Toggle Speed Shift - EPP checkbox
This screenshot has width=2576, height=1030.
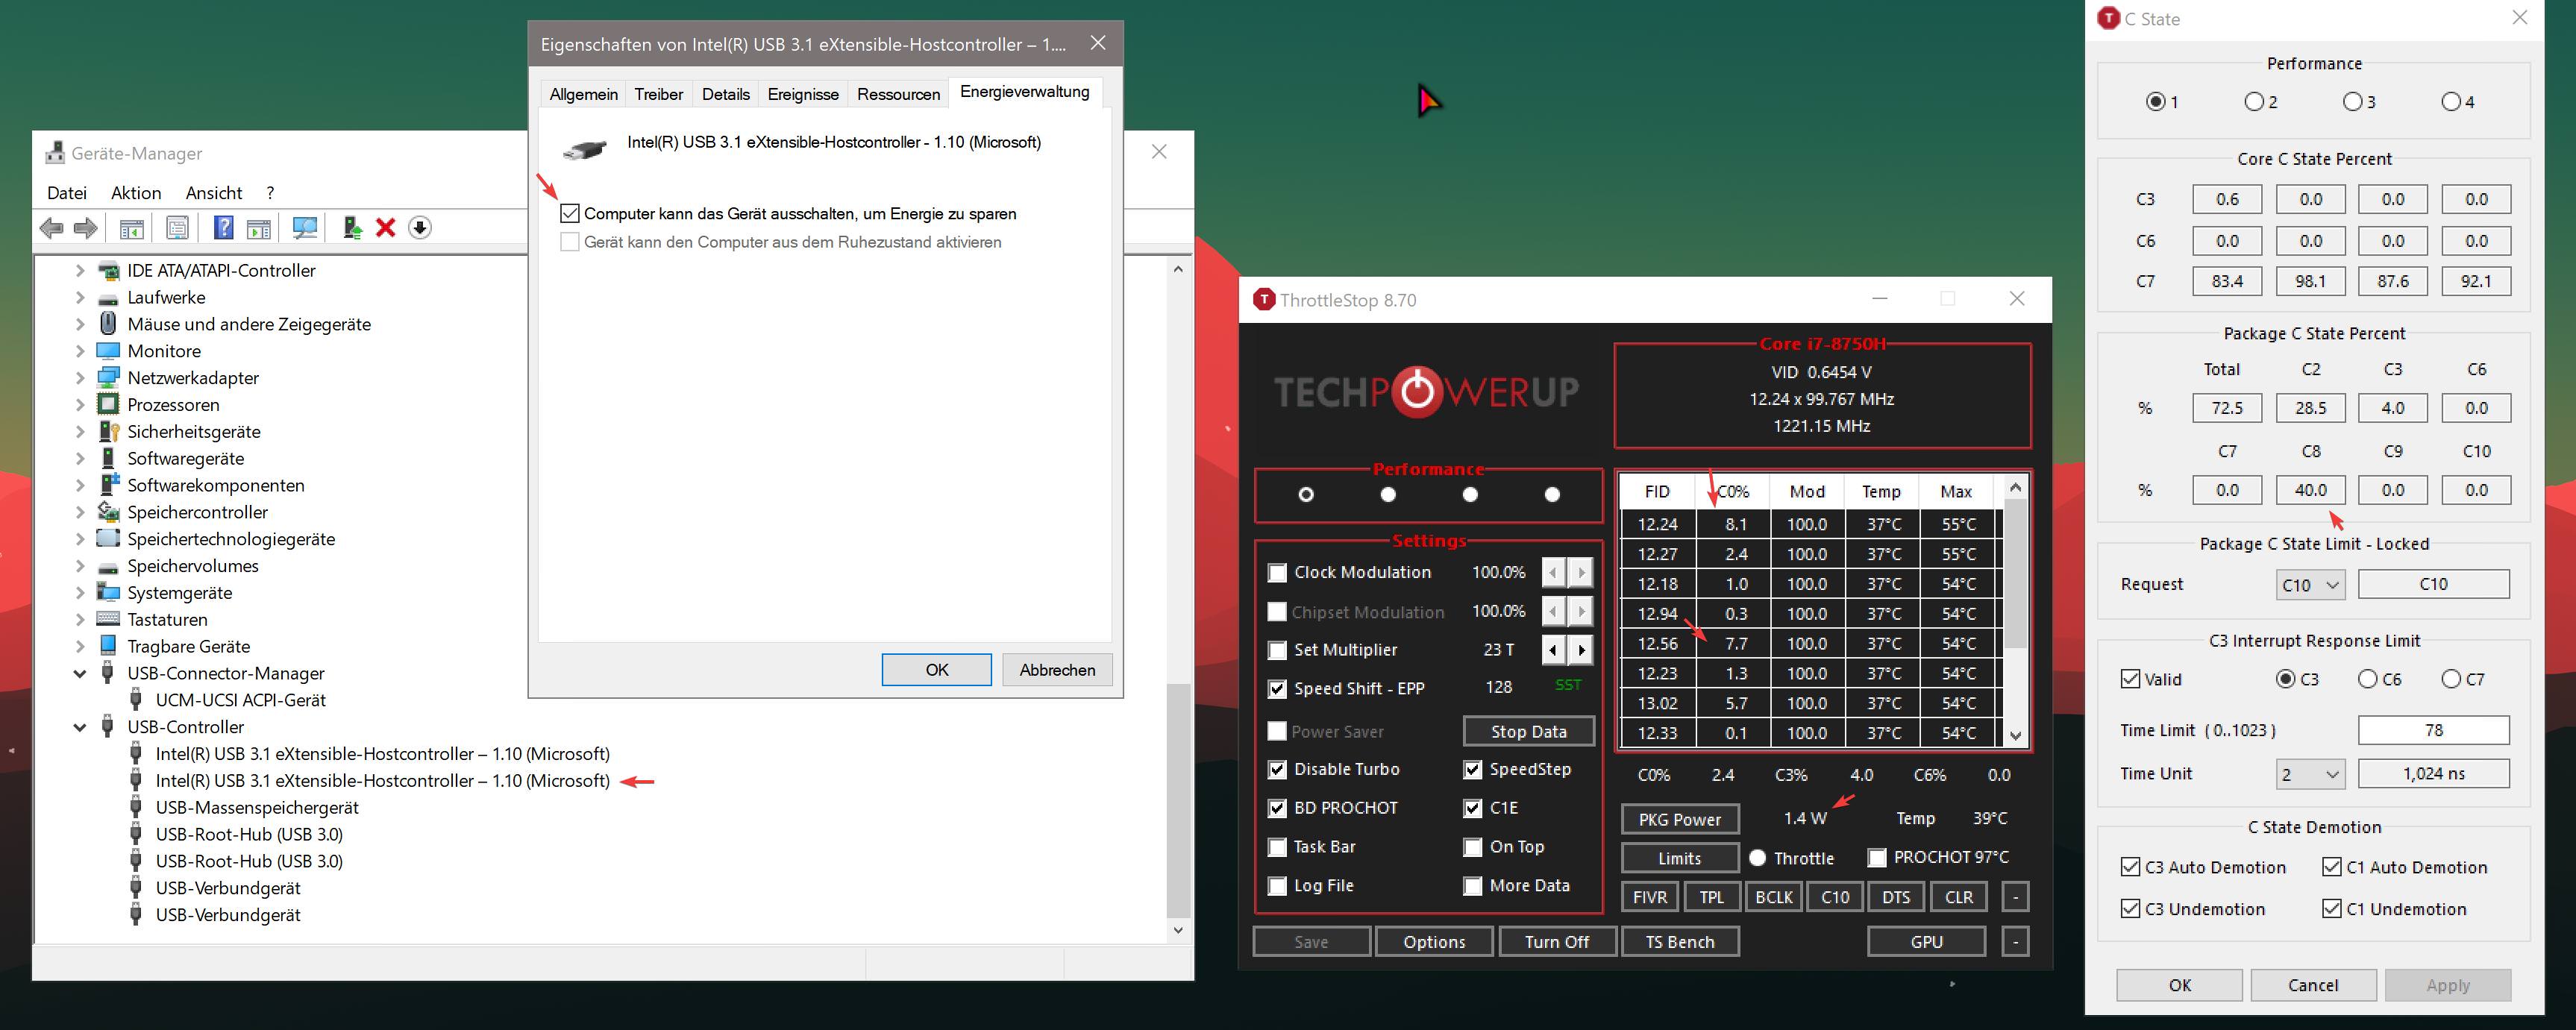click(1277, 689)
